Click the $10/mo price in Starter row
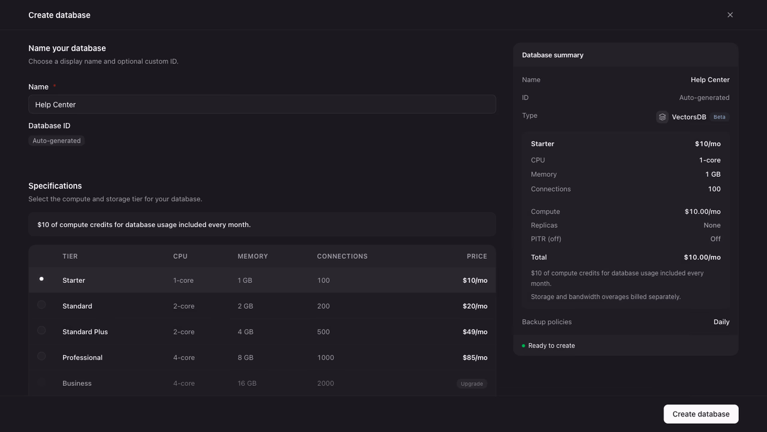This screenshot has width=767, height=432. click(475, 280)
